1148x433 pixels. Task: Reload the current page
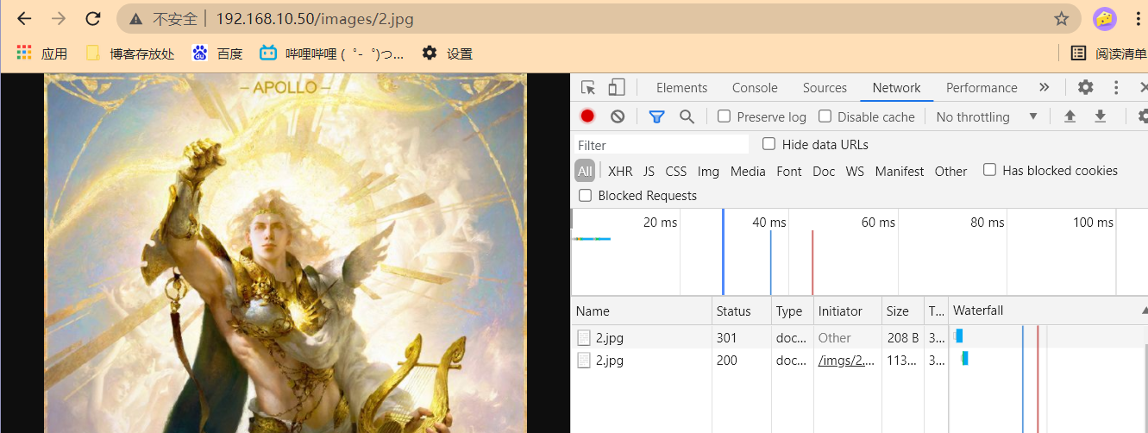pyautogui.click(x=92, y=19)
